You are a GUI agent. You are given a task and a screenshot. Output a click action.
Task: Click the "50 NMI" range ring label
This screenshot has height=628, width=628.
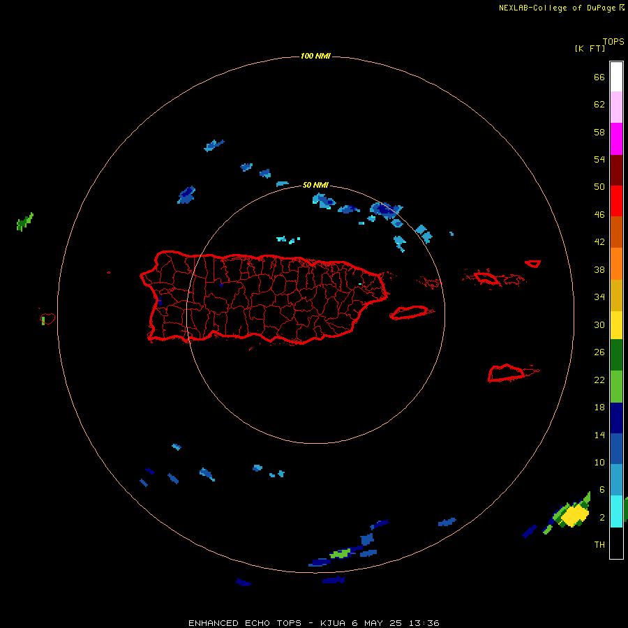(315, 185)
